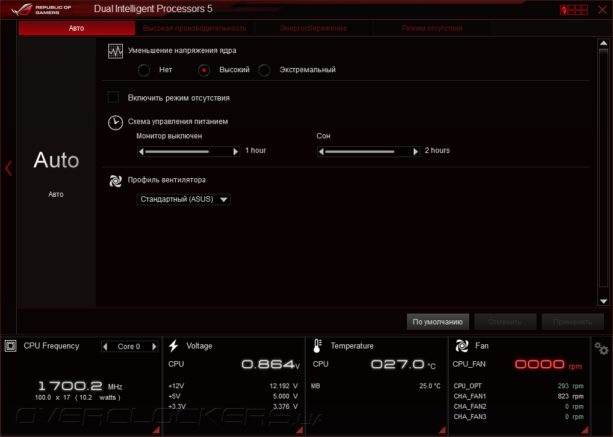Click the vertical scrollbar up arrow
The width and height of the screenshot is (613, 437).
tap(603, 43)
